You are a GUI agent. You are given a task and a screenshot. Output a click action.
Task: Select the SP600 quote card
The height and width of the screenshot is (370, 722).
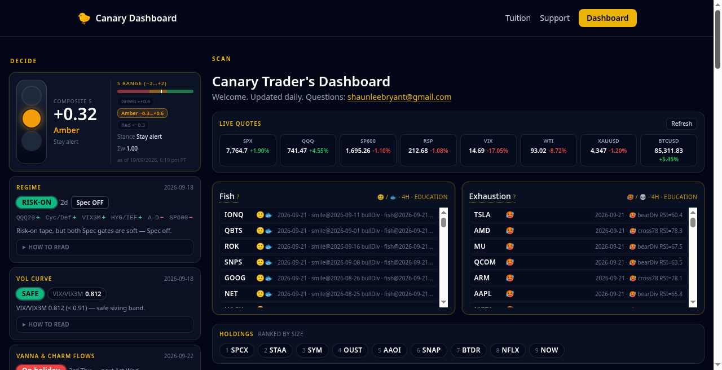368,151
